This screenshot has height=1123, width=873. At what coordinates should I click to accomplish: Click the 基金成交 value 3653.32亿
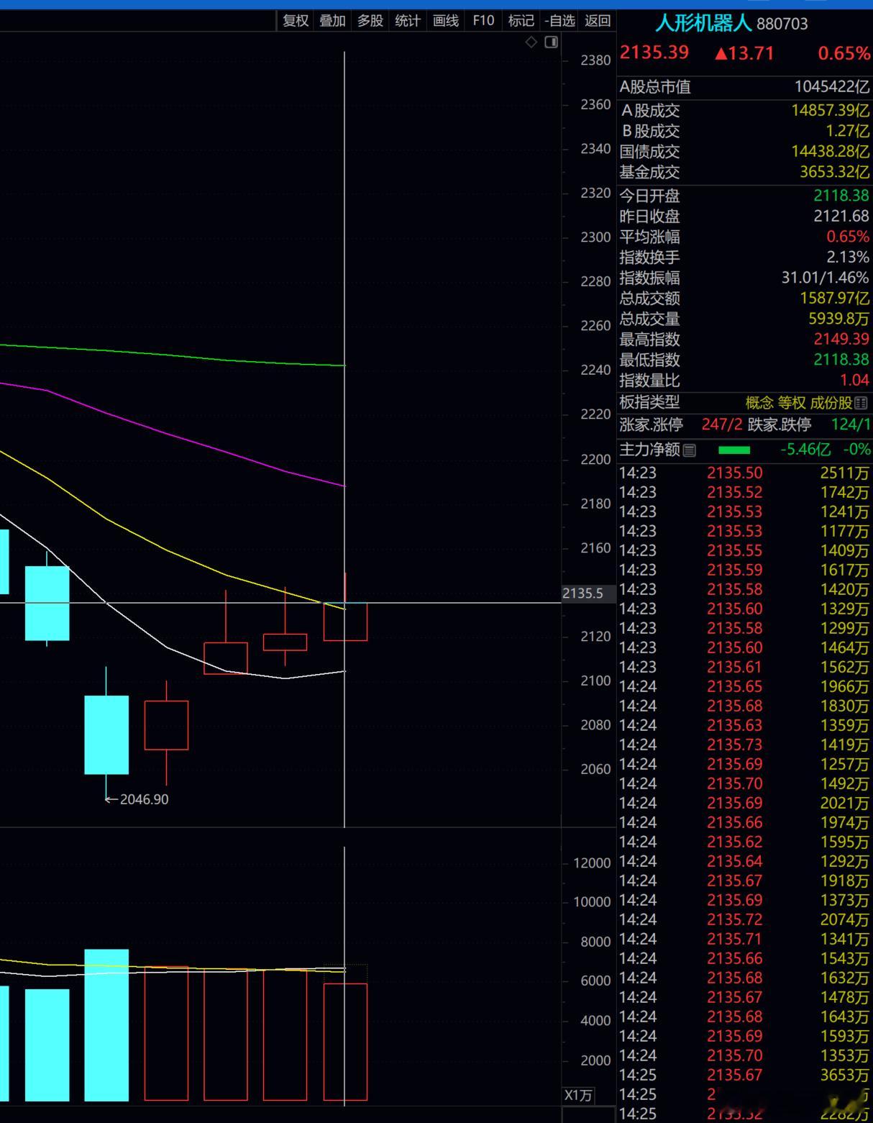click(835, 172)
